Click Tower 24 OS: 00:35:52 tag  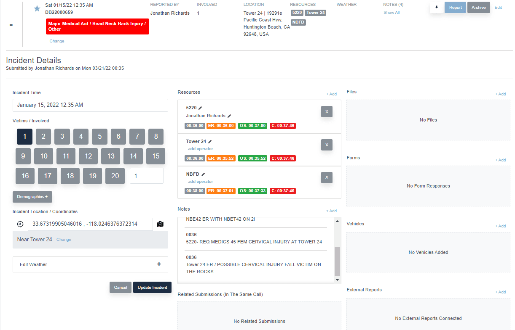click(x=252, y=158)
